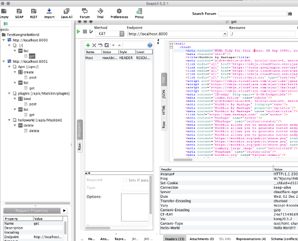Select the highlighted get request in tree
This screenshot has height=241, width=298.
[x=32, y=56]
